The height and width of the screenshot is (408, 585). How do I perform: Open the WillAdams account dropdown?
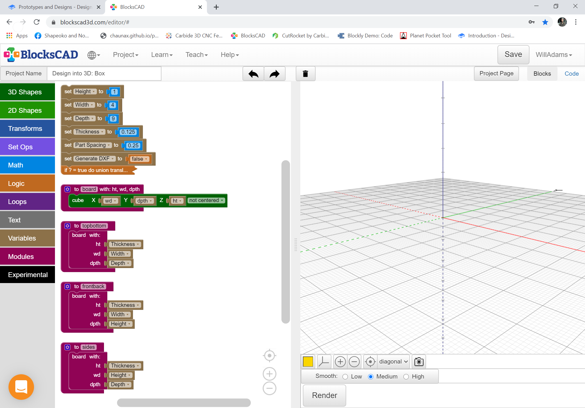click(554, 55)
